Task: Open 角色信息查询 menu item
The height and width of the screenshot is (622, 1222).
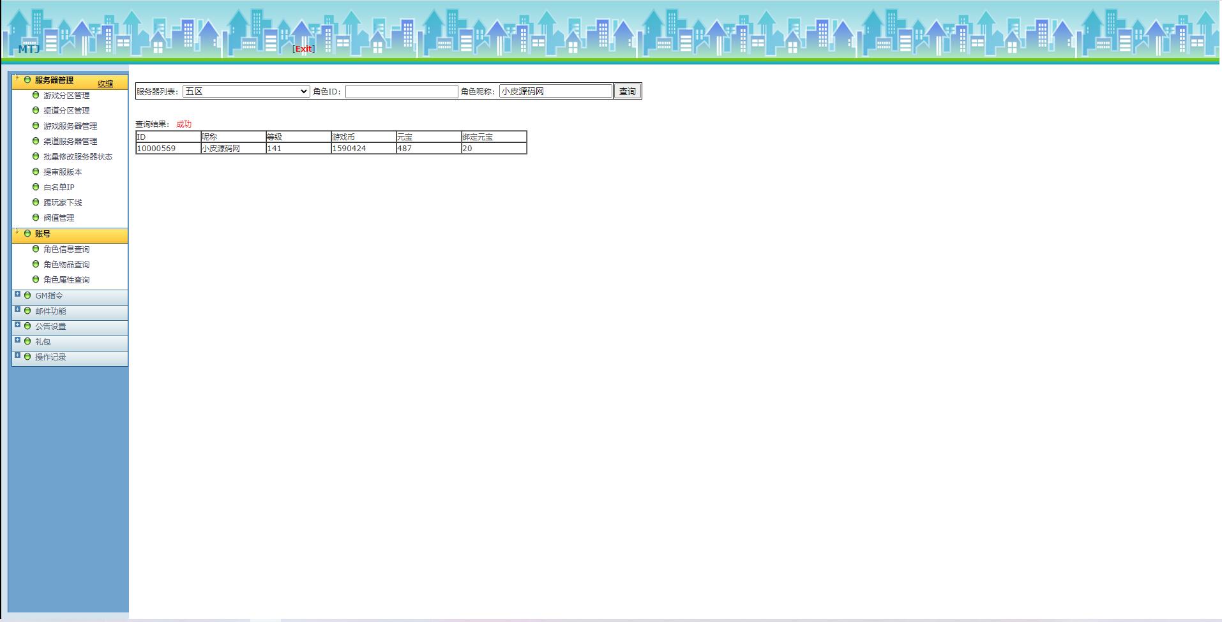Action: click(66, 249)
